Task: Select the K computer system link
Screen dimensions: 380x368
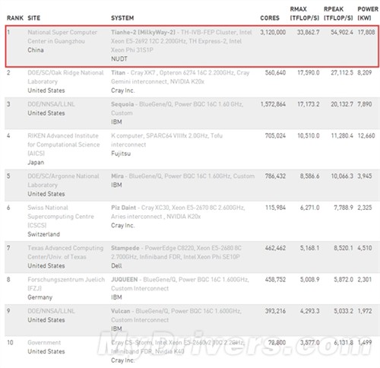Action: point(166,140)
